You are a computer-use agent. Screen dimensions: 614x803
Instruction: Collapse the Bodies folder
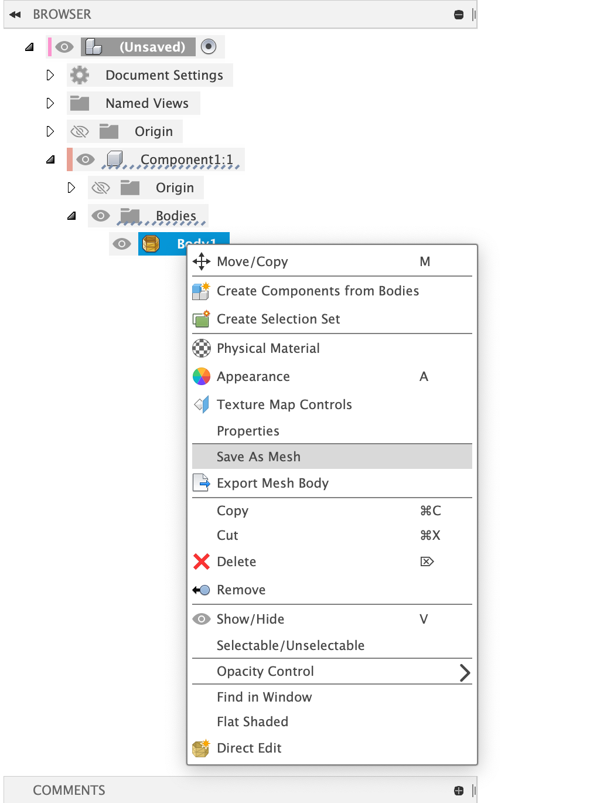pos(71,216)
